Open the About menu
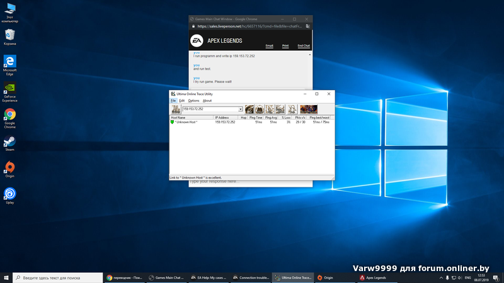 coord(207,101)
